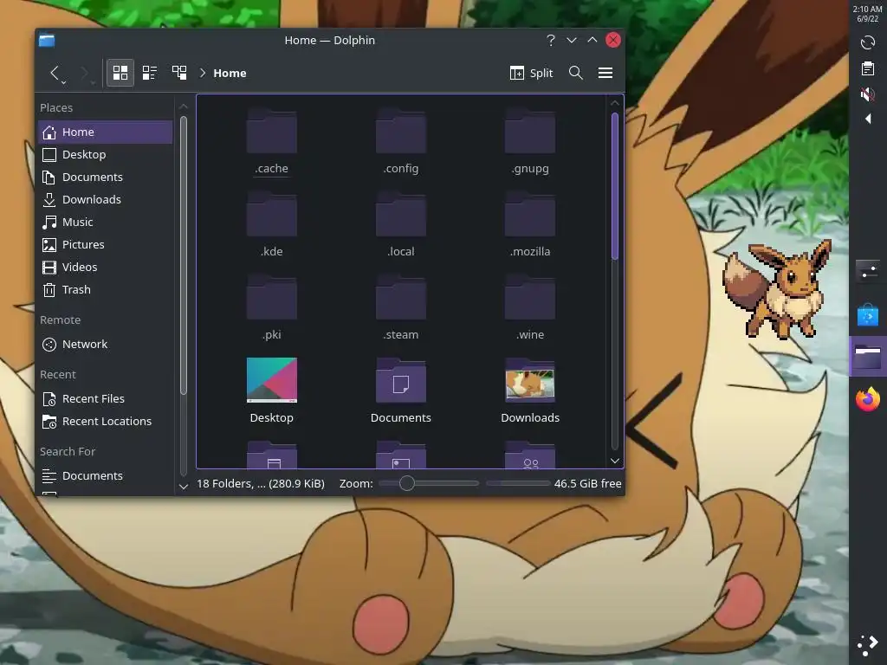Open System Settings from the panel
The image size is (887, 665).
click(x=868, y=270)
